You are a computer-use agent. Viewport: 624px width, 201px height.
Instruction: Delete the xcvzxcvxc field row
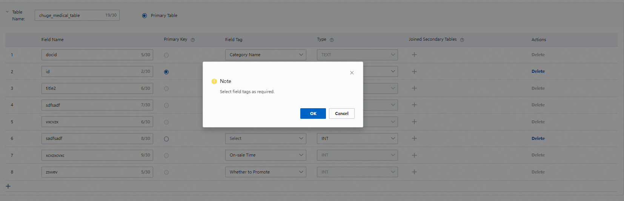tap(538, 155)
